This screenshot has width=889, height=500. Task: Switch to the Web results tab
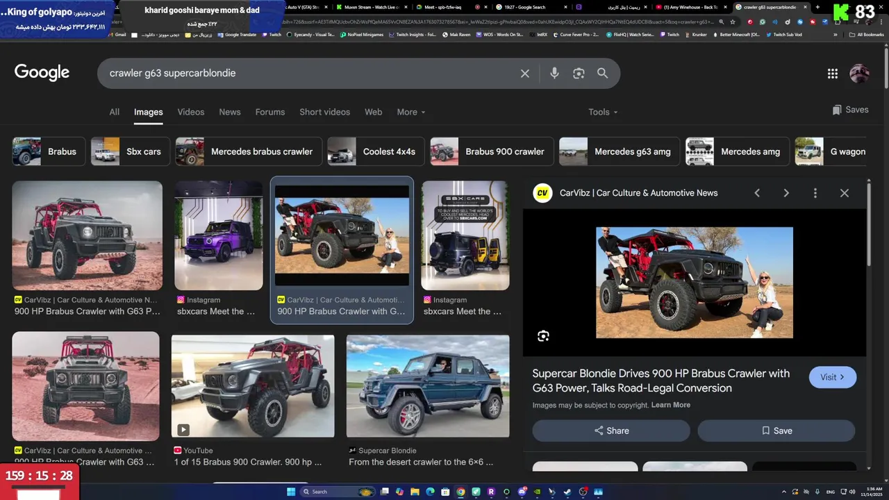tap(374, 112)
